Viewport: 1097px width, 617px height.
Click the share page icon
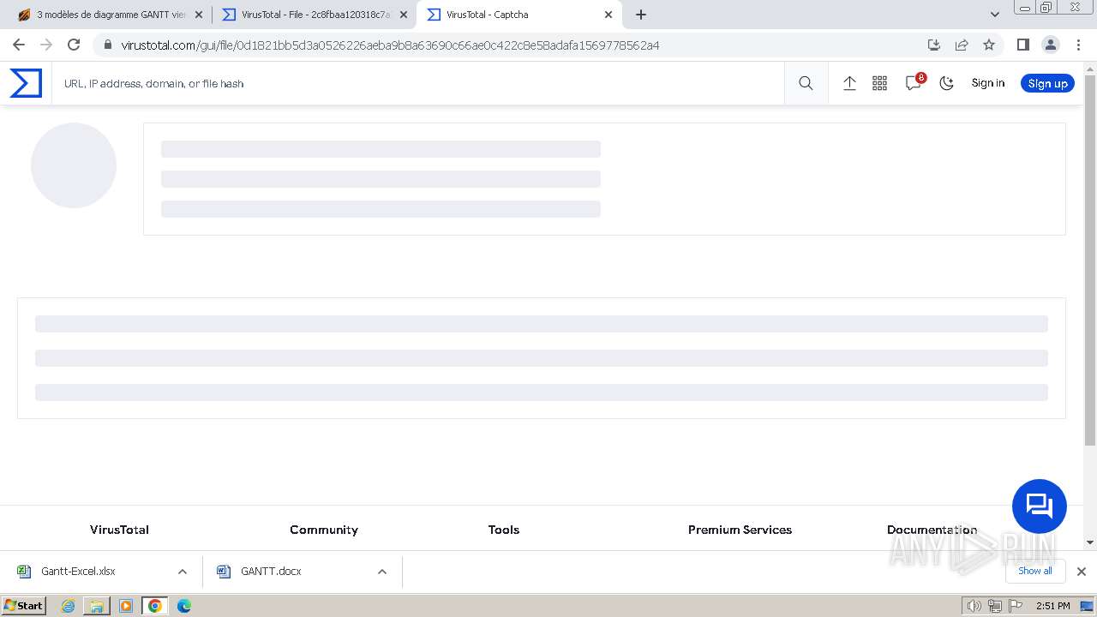[962, 45]
